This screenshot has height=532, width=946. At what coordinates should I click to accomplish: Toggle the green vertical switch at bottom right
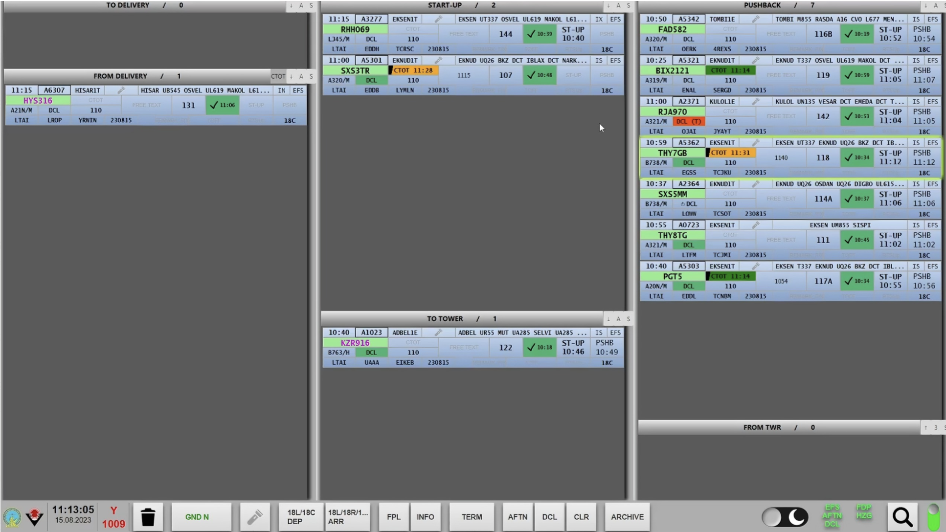click(x=933, y=517)
